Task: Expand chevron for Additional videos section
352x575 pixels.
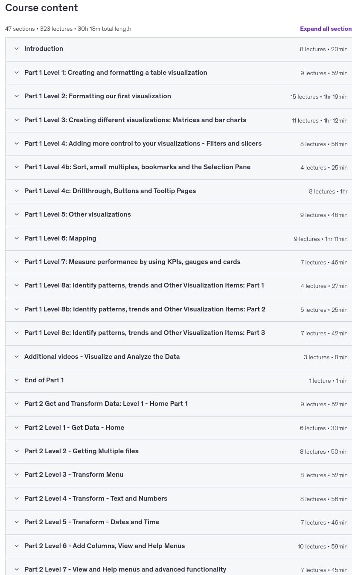Action: [17, 357]
